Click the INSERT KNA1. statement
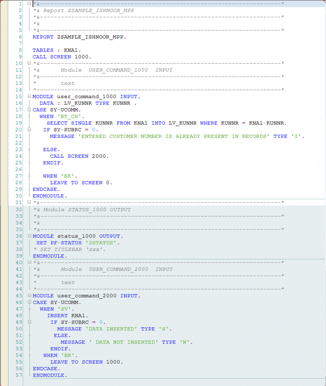326x386 pixels. (67, 316)
